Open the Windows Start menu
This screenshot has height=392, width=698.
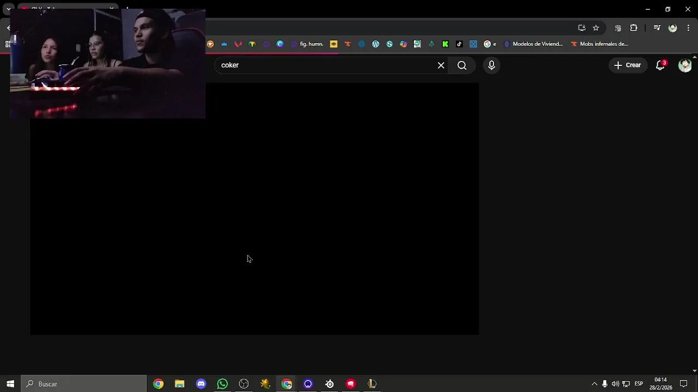coord(10,384)
